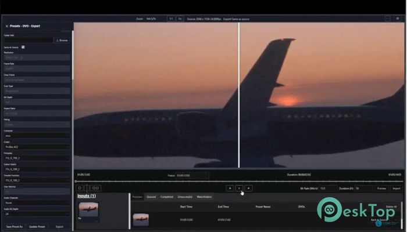
Task: Select the split view layout icon
Action: tap(96, 188)
